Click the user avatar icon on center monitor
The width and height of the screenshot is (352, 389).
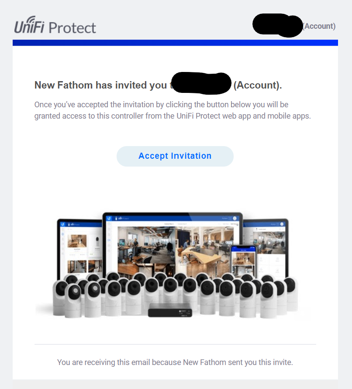coord(235,218)
